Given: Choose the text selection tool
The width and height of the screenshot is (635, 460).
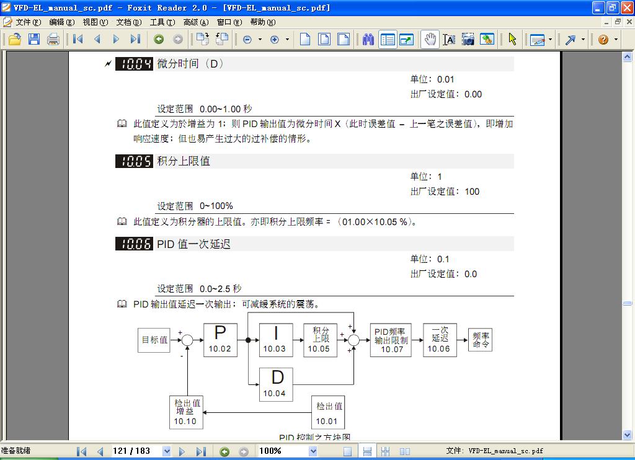Looking at the screenshot, I should click(x=449, y=40).
